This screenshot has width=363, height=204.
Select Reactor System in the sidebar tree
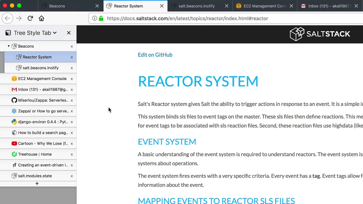click(x=41, y=57)
